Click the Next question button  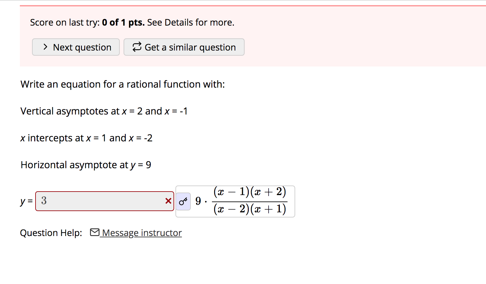[76, 47]
